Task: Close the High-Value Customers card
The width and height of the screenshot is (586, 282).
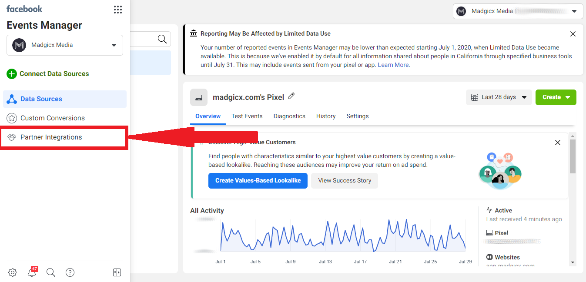Action: point(558,143)
